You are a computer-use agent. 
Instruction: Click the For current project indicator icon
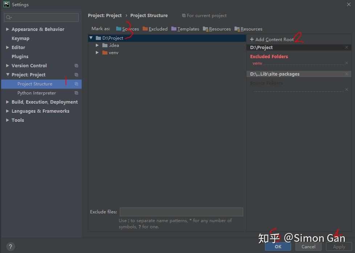[x=183, y=15]
